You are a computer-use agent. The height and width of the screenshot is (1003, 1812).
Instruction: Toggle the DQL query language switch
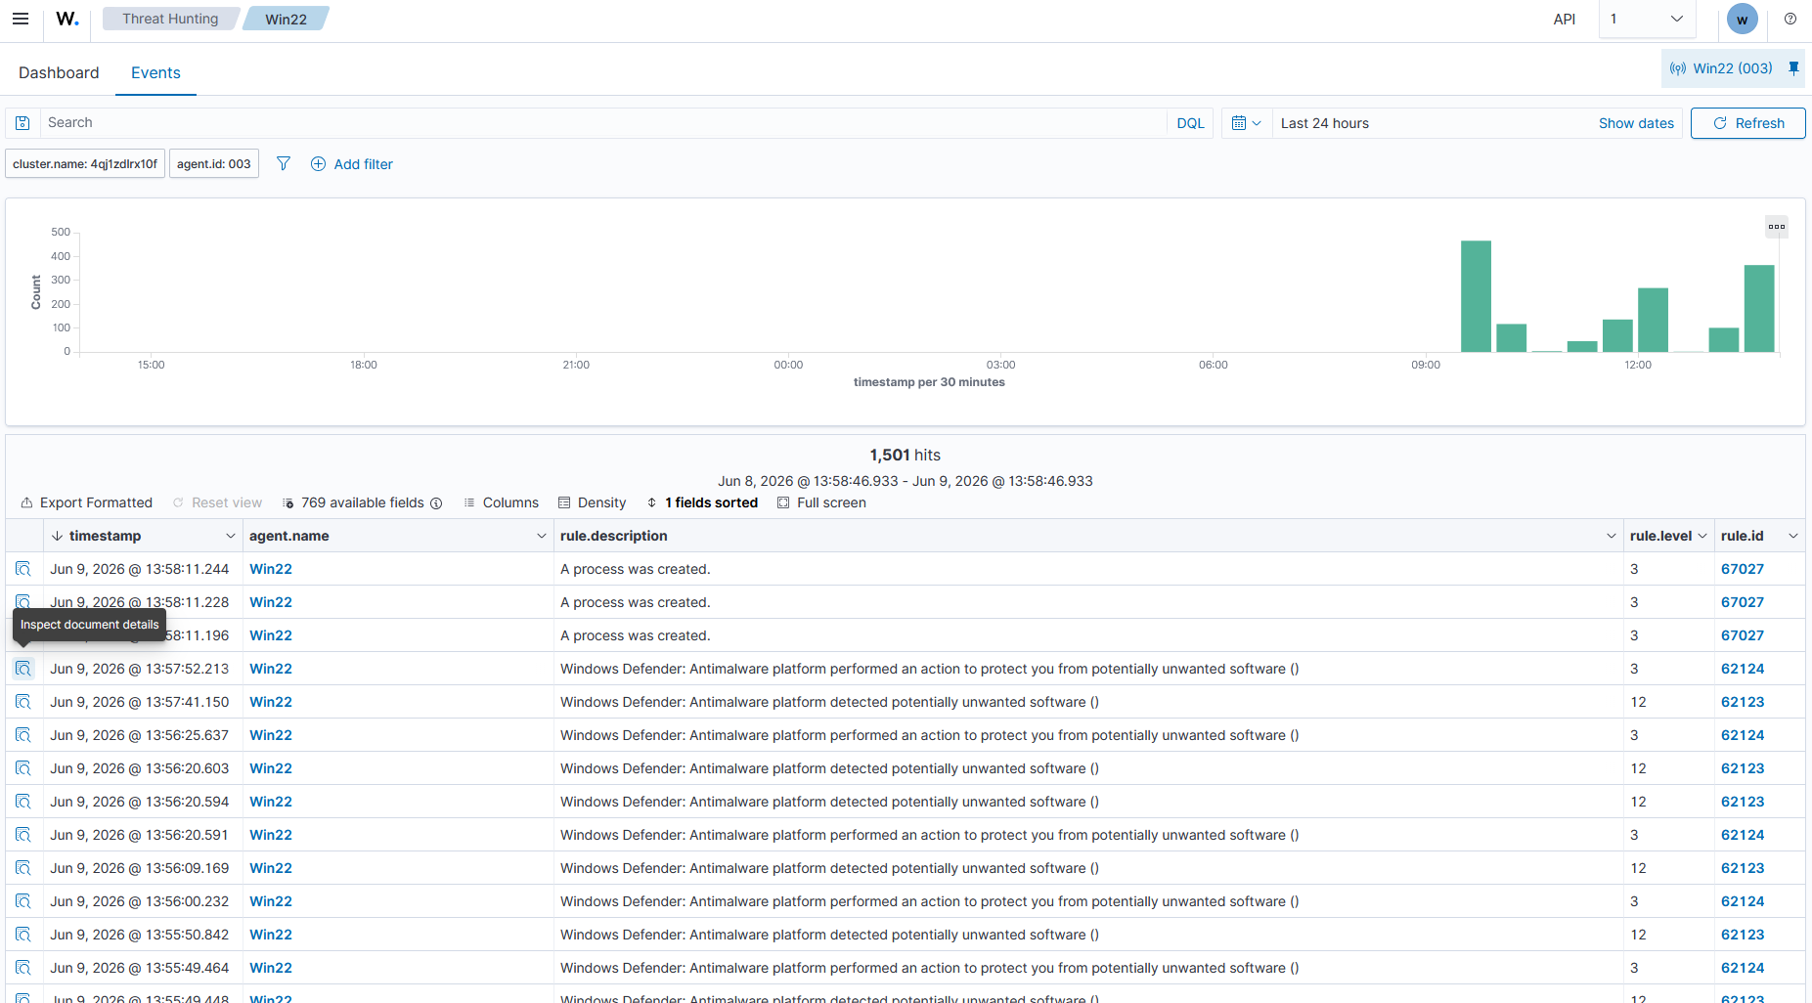[1190, 123]
